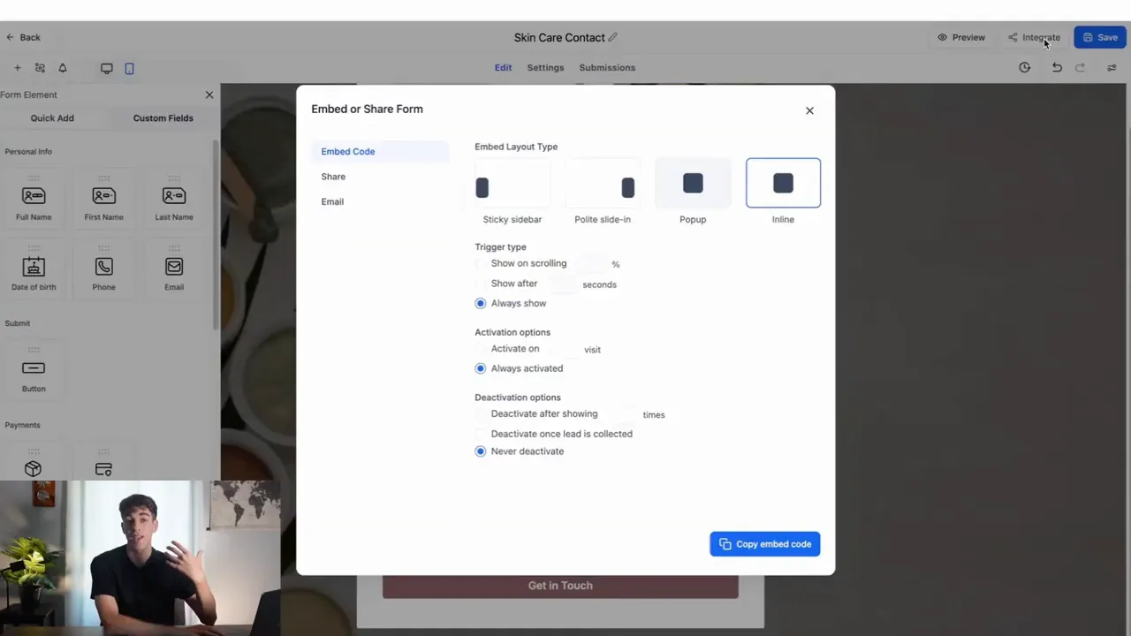Click the package box payments icon
Screen dimensions: 1131x636
click(33, 469)
